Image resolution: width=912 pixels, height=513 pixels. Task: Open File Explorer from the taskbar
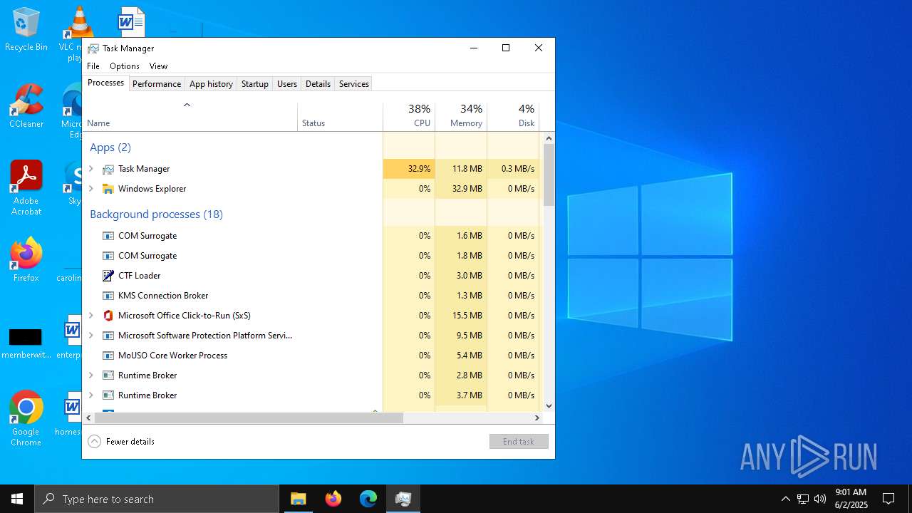coord(298,499)
